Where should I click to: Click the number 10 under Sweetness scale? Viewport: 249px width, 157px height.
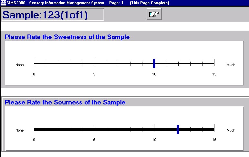click(x=154, y=74)
